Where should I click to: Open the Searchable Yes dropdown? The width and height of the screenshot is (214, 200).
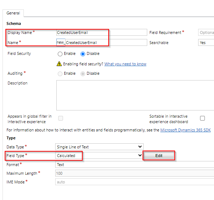[x=206, y=43]
